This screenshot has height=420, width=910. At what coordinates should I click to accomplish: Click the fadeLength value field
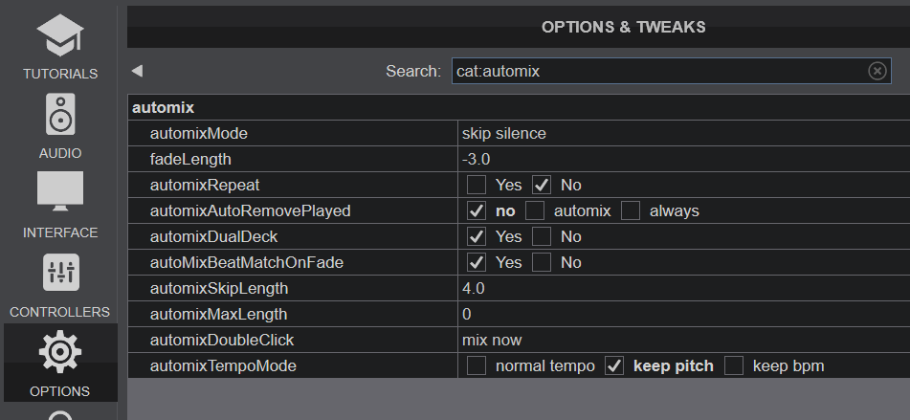click(x=683, y=159)
